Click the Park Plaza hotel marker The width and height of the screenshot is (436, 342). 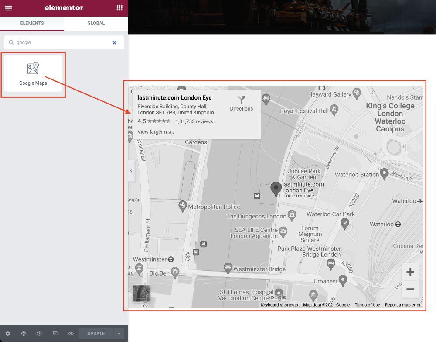330,264
